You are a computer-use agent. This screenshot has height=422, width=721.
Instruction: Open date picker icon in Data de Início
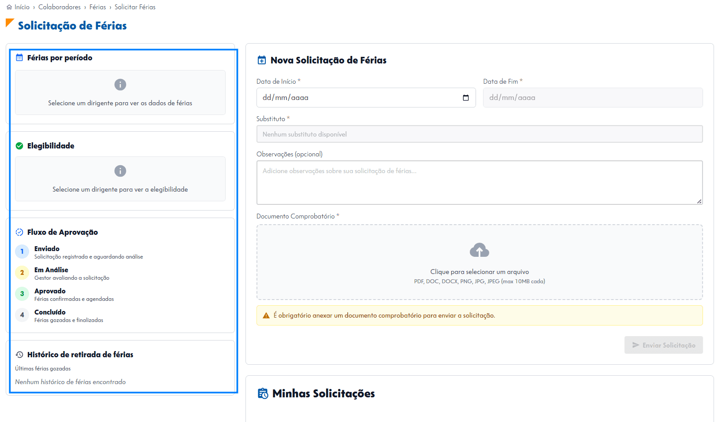466,98
